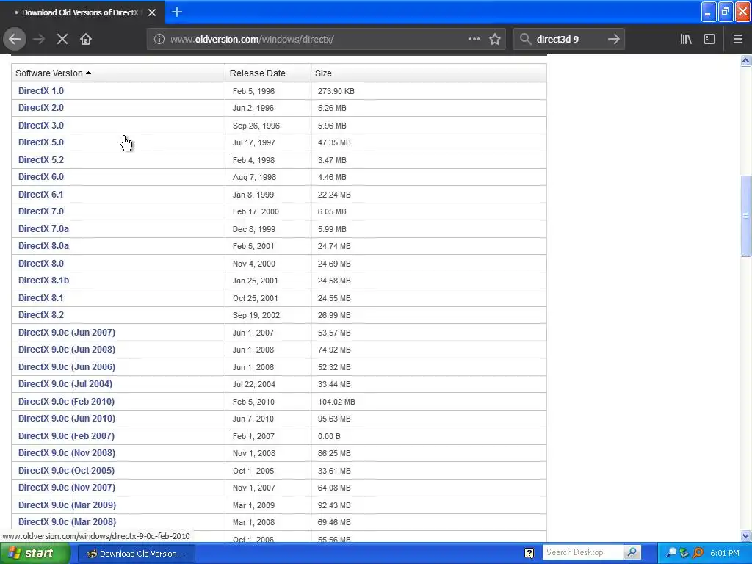Open the DirectX 7.0a link

click(43, 229)
